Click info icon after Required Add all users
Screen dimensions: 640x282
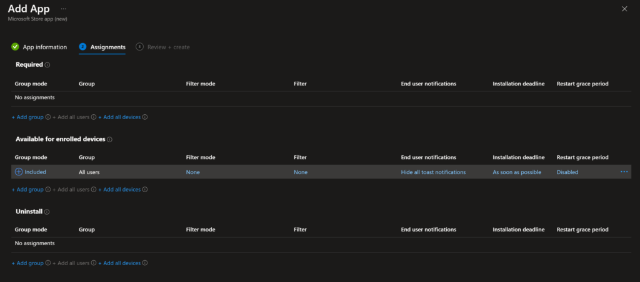pos(94,117)
